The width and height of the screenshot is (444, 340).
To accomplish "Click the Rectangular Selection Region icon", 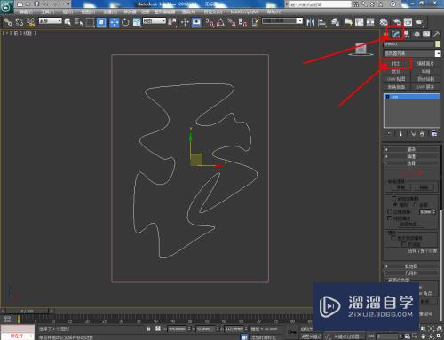I will pyautogui.click(x=90, y=22).
